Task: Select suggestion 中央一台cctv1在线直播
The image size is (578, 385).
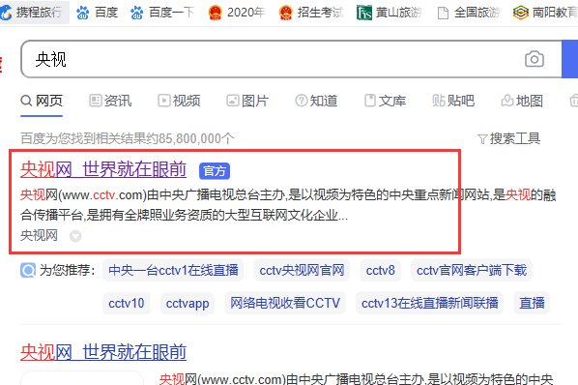Action: [x=173, y=270]
